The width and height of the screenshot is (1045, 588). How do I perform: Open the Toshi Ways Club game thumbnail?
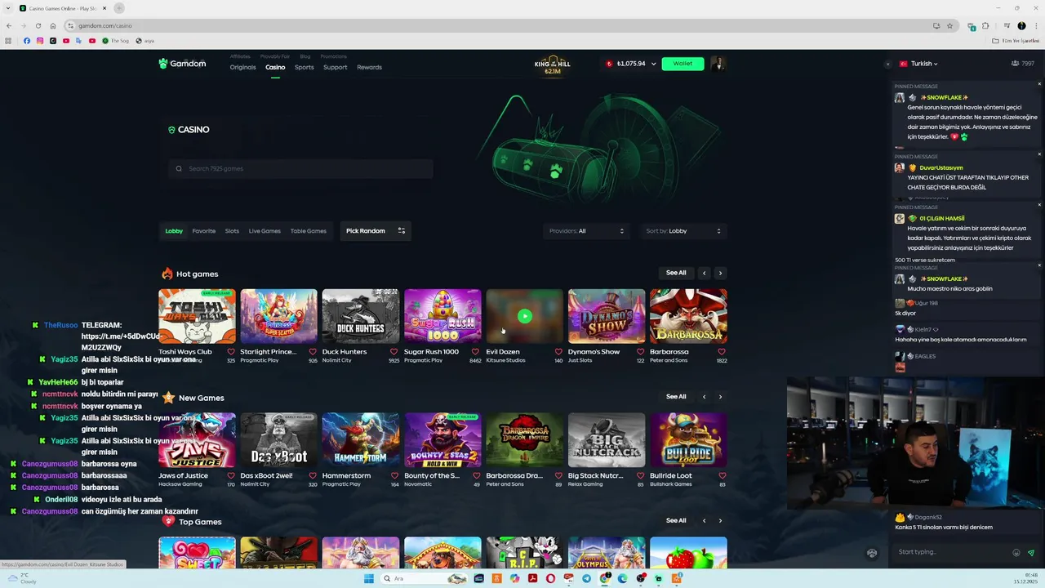[x=197, y=316]
